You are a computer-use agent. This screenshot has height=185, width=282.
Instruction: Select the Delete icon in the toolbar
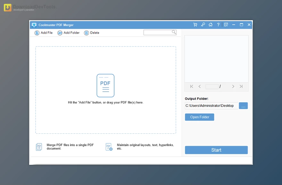click(x=86, y=33)
